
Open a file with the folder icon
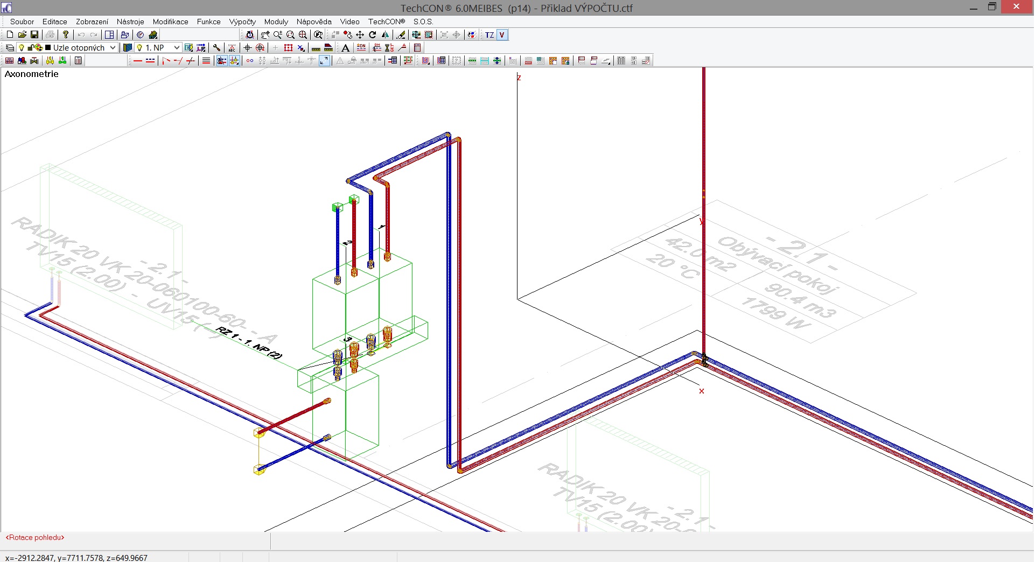pyautogui.click(x=22, y=35)
